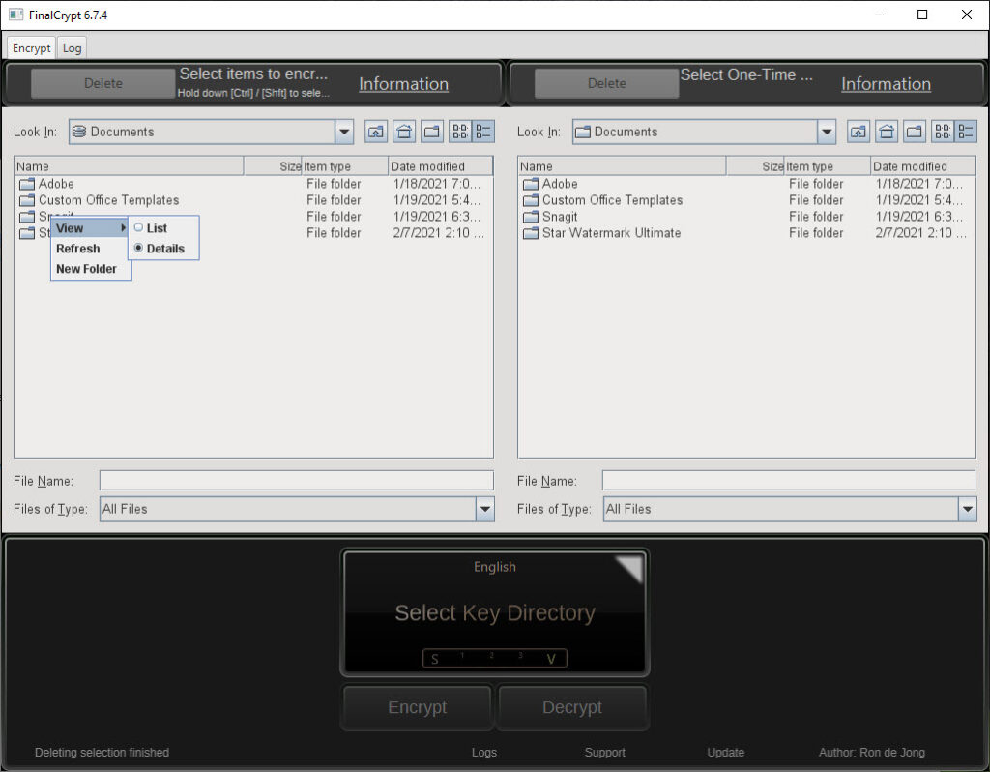Select Adobe folder icon in left pane
Viewport: 990px width, 772px height.
(26, 184)
